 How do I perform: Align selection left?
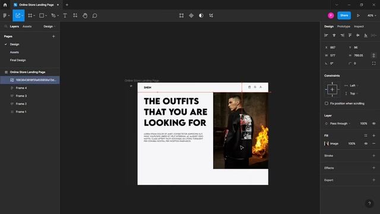click(326, 36)
